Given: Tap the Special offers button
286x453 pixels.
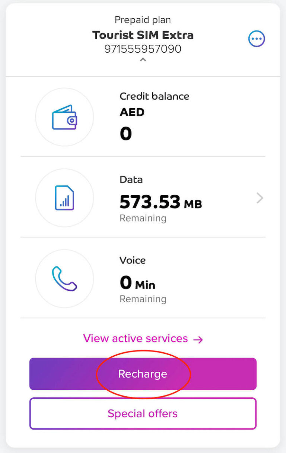Looking at the screenshot, I should [x=143, y=413].
